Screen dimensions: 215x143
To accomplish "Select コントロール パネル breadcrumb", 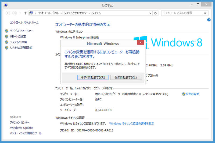I will click(x=48, y=13).
